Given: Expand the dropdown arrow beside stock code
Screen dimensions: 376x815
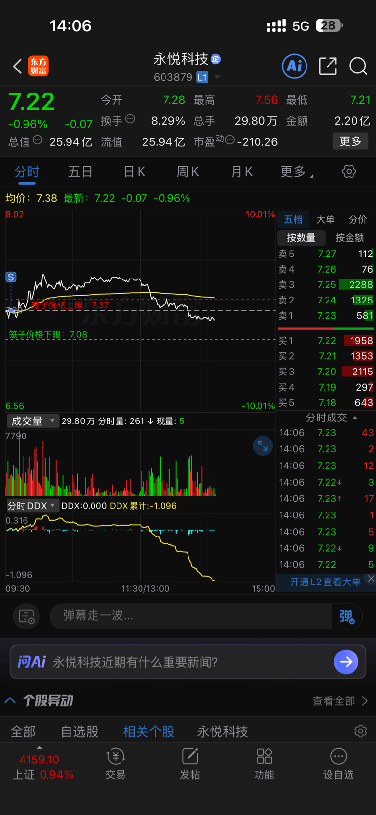Looking at the screenshot, I should coord(217,77).
